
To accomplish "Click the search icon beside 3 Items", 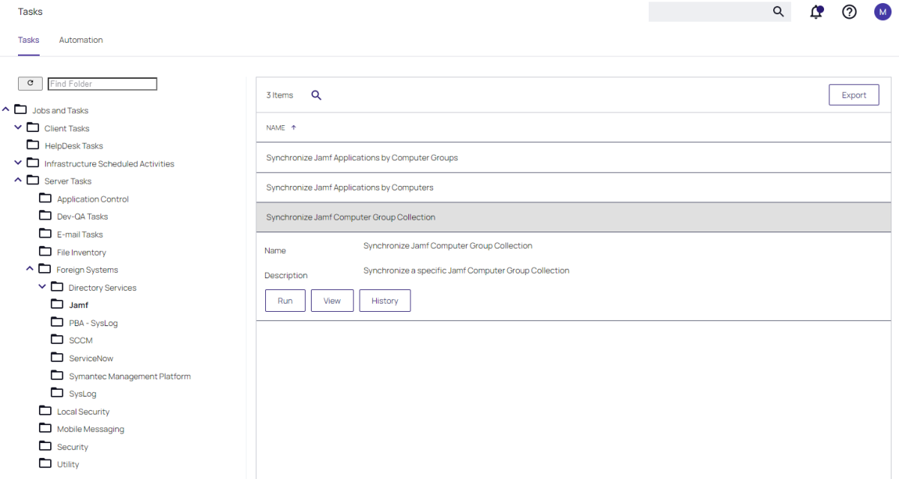I will 316,95.
